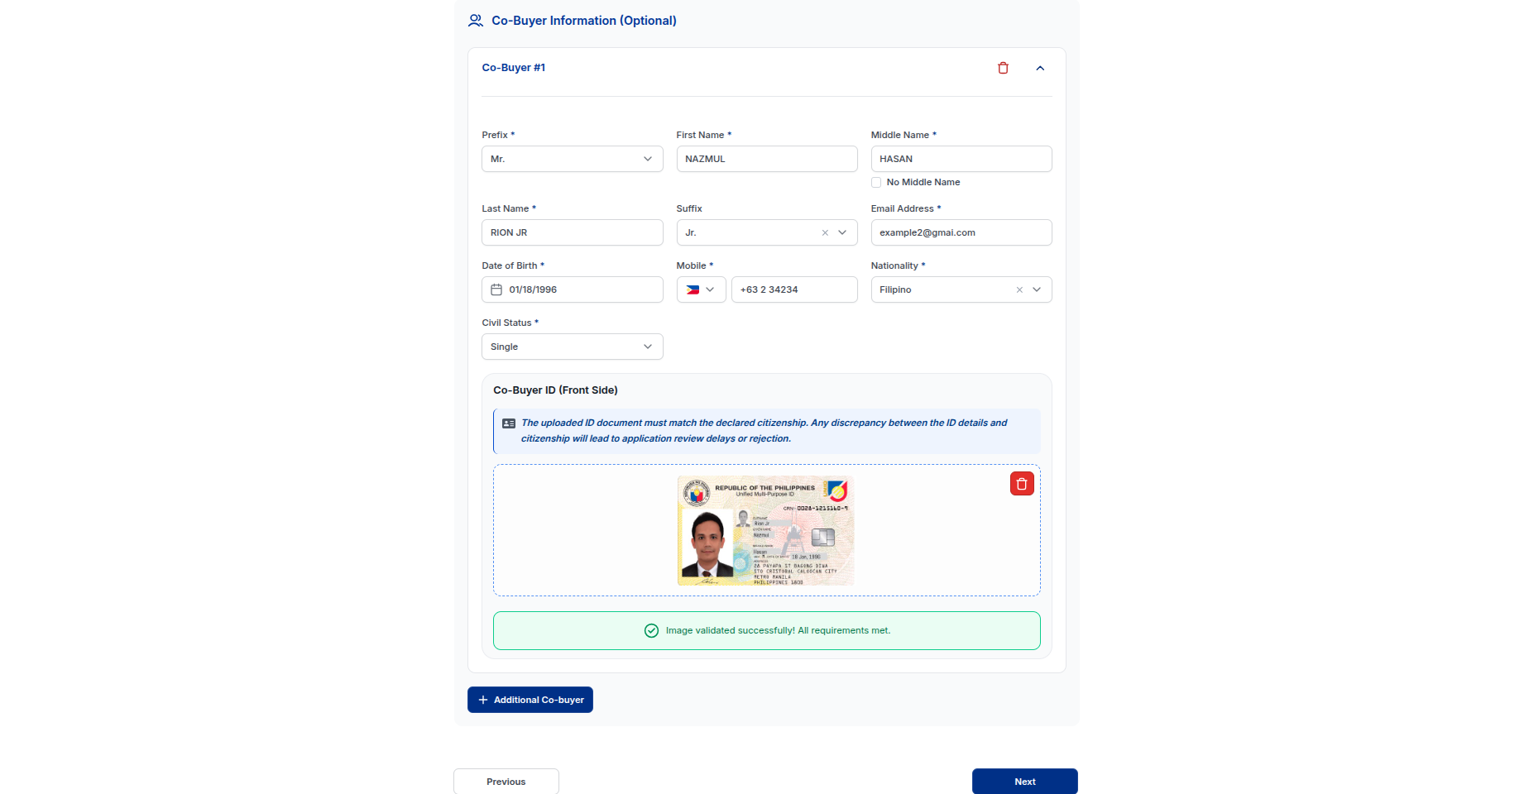
Task: Click the uploaded Philippine ID thumbnail
Action: pyautogui.click(x=766, y=530)
